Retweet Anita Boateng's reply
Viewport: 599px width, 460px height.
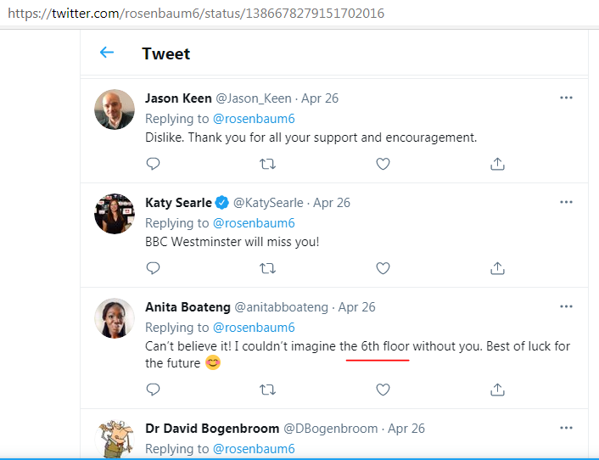click(267, 390)
